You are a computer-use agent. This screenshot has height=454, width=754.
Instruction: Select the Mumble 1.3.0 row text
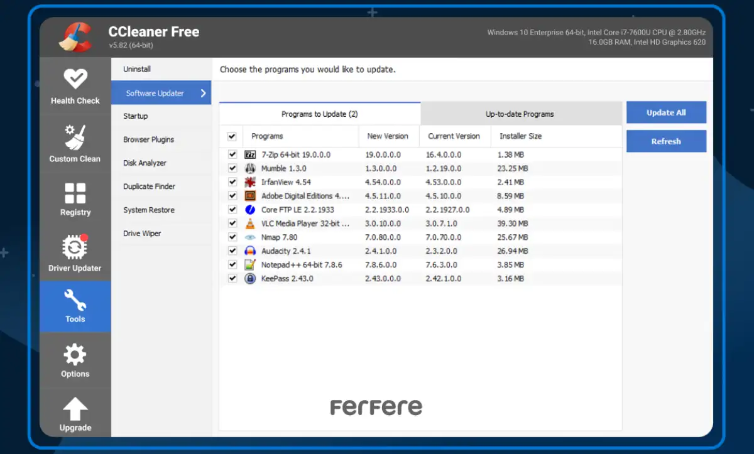click(284, 168)
